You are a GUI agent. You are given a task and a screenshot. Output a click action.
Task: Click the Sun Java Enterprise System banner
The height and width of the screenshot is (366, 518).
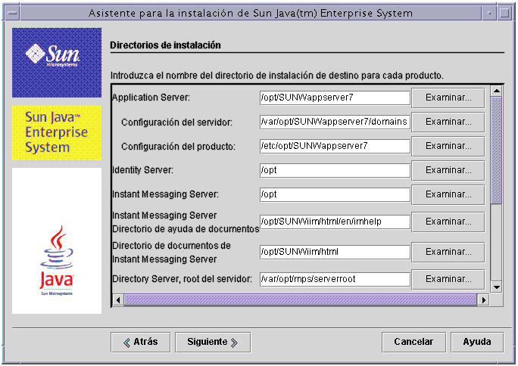(x=57, y=132)
